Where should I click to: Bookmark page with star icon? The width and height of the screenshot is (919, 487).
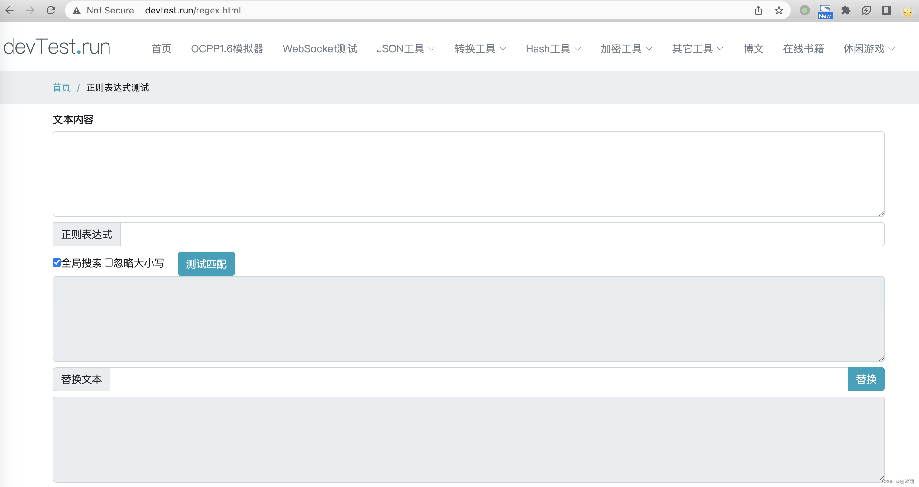[778, 10]
